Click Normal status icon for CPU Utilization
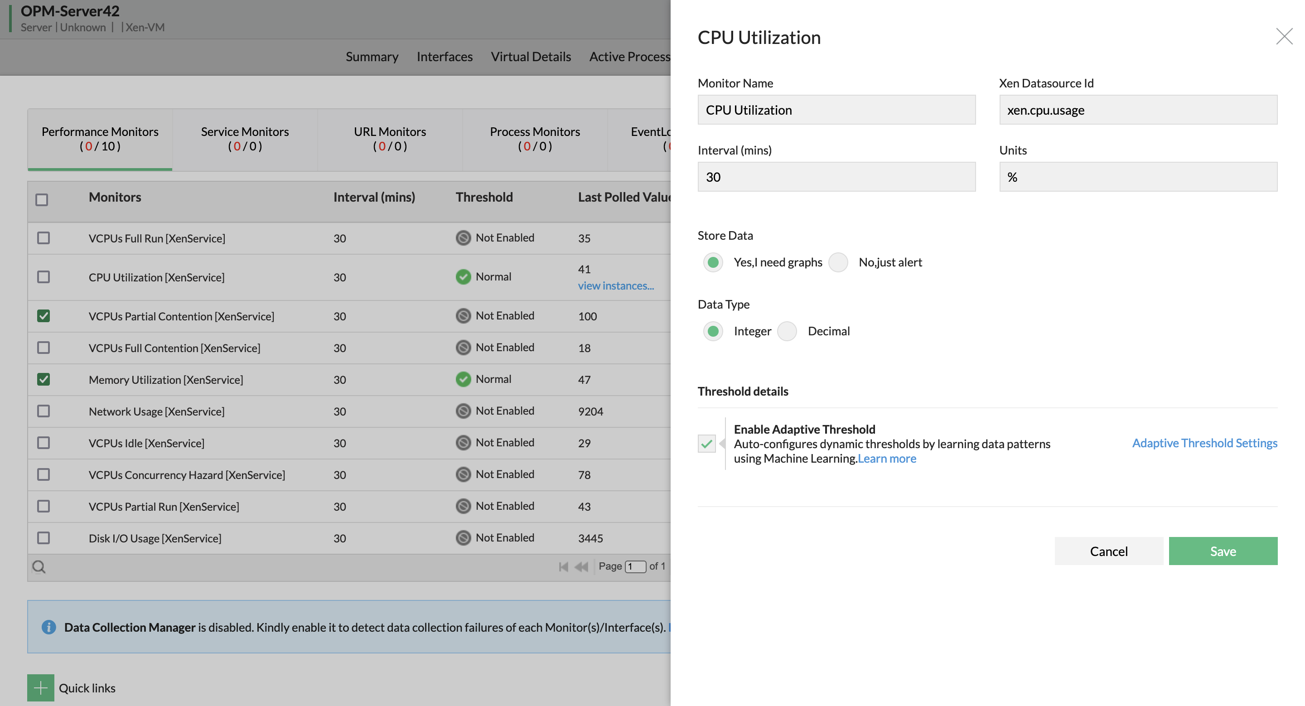This screenshot has width=1305, height=706. coord(463,276)
